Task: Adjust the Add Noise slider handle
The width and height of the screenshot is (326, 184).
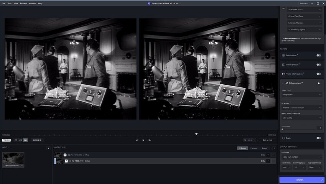Action: click(x=282, y=129)
